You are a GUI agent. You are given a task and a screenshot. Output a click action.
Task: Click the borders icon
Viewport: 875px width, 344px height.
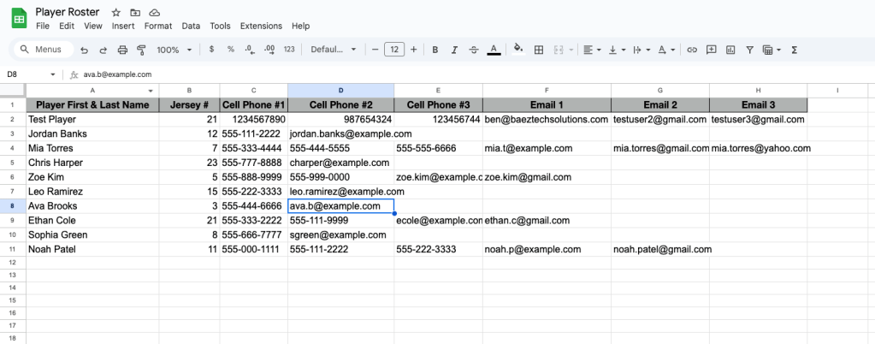pos(538,50)
